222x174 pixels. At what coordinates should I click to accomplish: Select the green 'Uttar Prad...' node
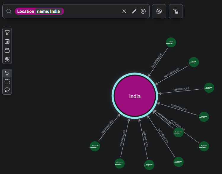204,117
